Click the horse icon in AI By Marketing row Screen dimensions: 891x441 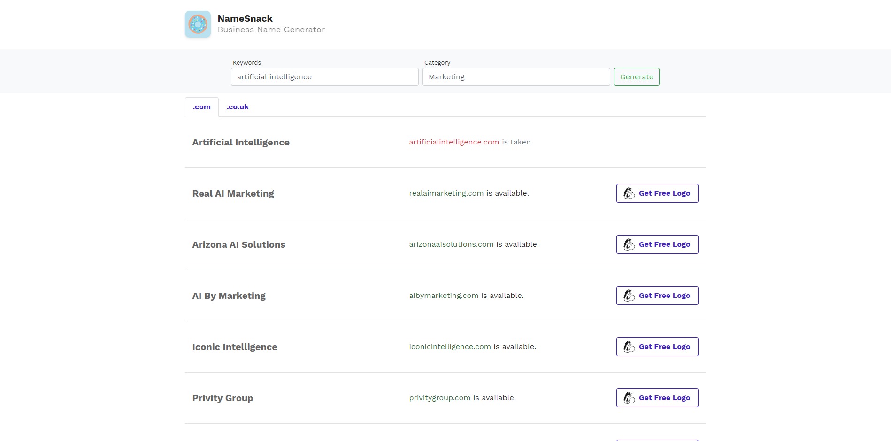pos(629,296)
